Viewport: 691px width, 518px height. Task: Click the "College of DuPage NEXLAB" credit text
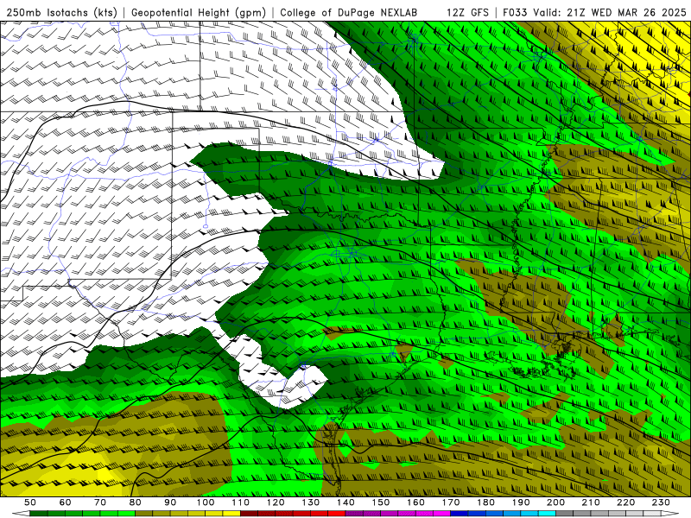point(349,13)
